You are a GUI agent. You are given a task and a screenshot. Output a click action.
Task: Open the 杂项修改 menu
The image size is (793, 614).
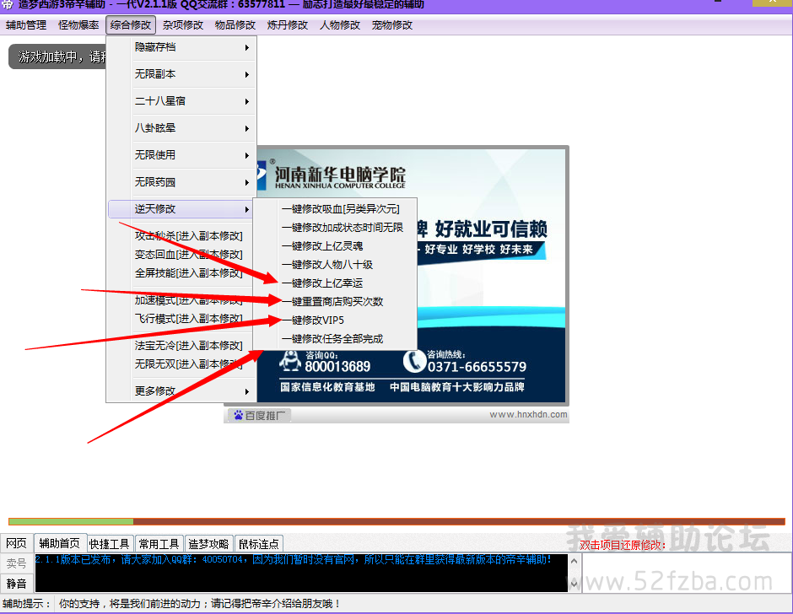pos(182,24)
